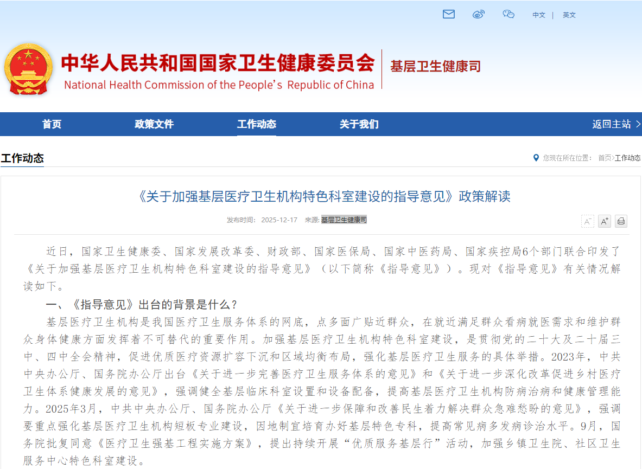Switch to the 首页 tab
Image resolution: width=642 pixels, height=469 pixels.
[52, 124]
